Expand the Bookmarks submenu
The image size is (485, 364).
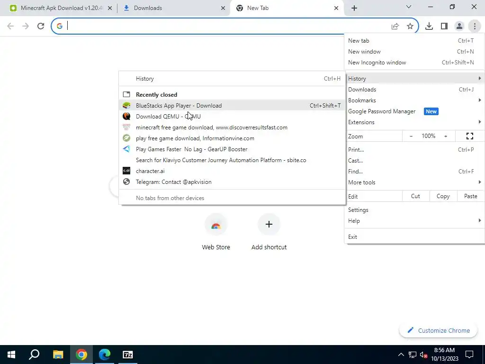pos(414,100)
